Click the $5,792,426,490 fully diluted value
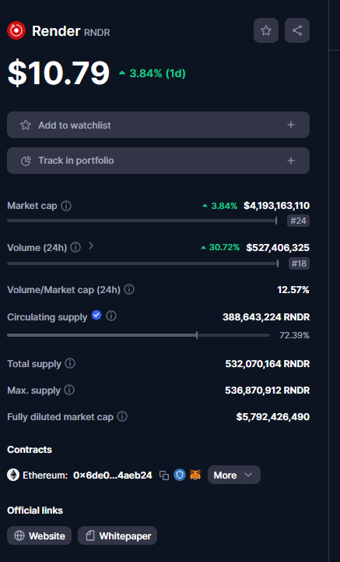The image size is (340, 562). pyautogui.click(x=273, y=417)
